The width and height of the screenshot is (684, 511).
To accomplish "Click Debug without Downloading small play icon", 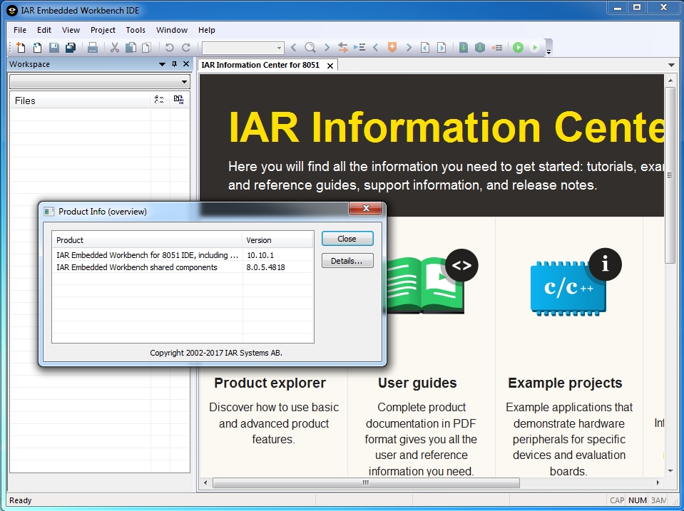I will 534,48.
